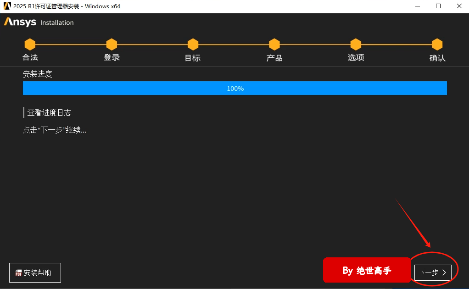Click the 确认 step text label
469x289 pixels.
tap(437, 58)
